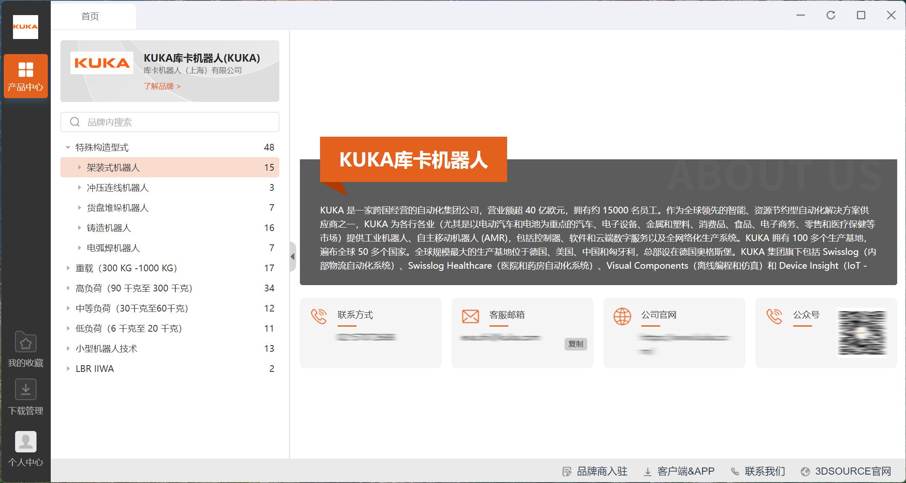Click the 了解品牌 > link
Viewport: 906px width, 483px height.
coord(162,86)
